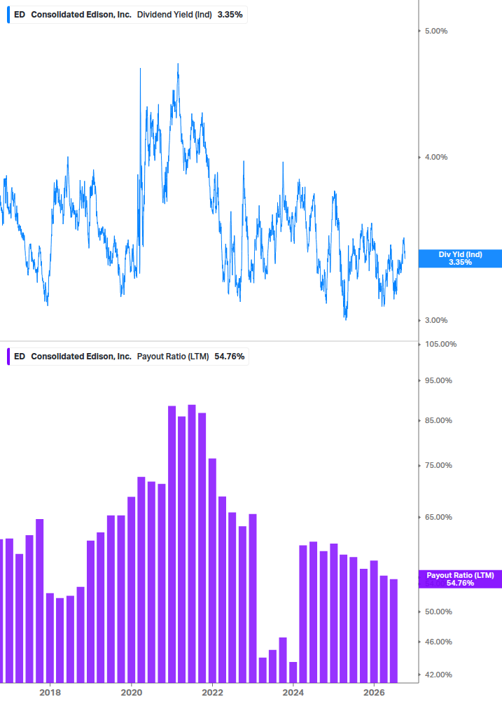
Task: Click the 2018 x-axis label
Action: pyautogui.click(x=50, y=692)
